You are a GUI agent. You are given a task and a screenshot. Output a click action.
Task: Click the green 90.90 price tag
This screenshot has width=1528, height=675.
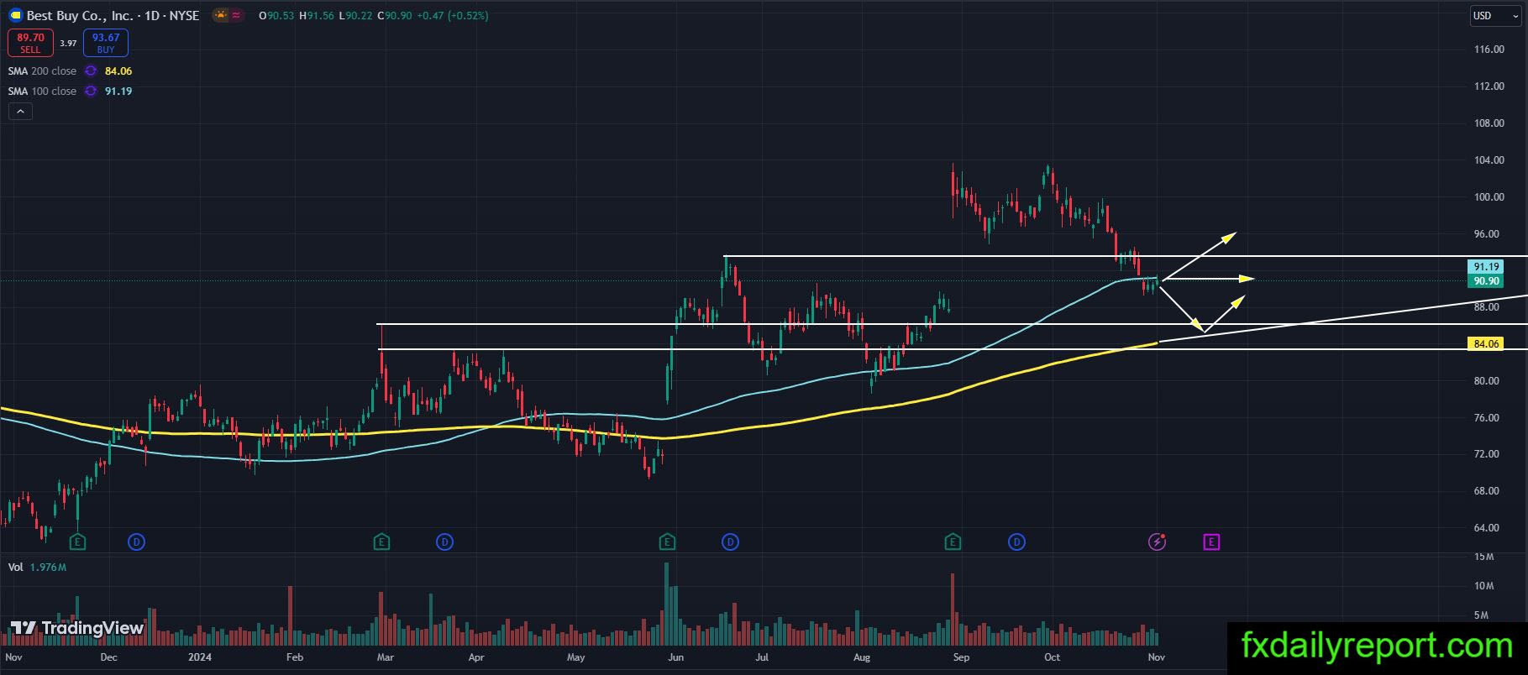(x=1486, y=281)
